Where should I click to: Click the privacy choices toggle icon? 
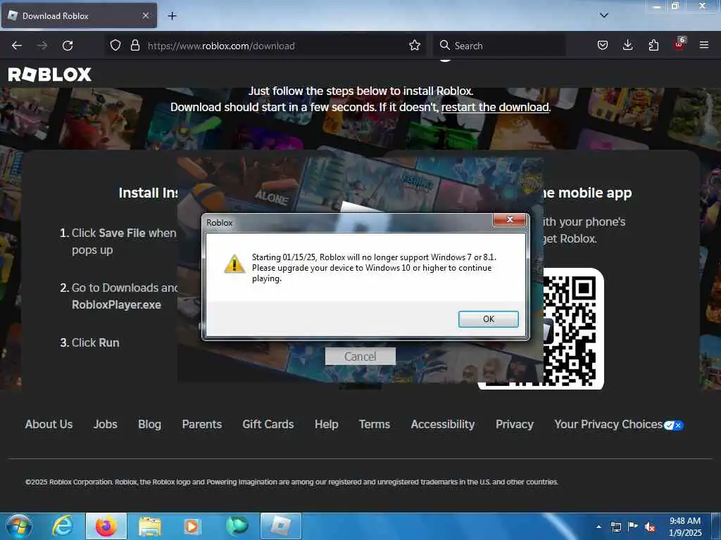point(674,425)
